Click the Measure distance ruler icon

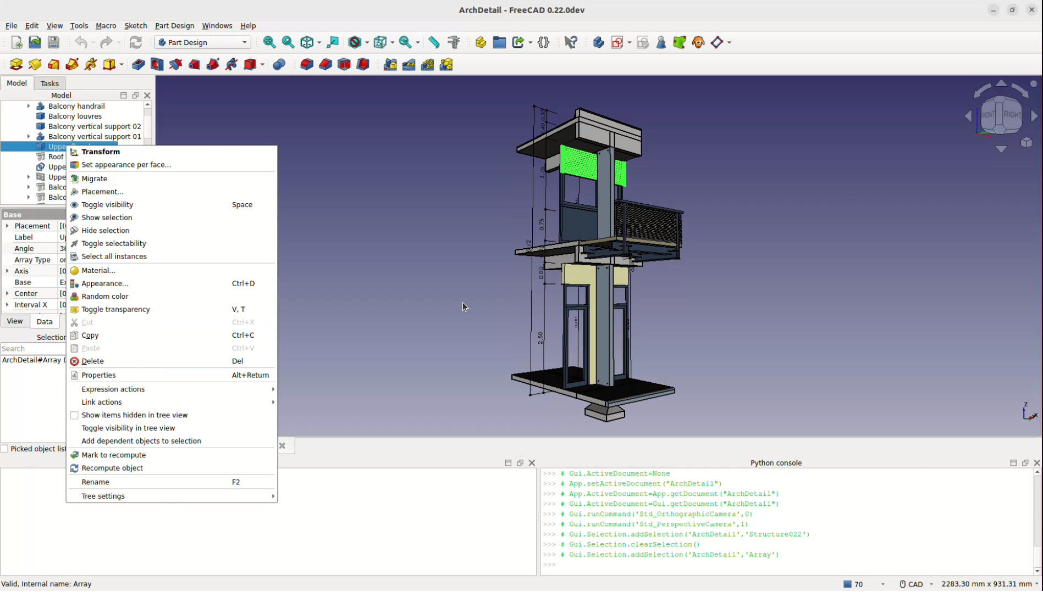point(434,42)
